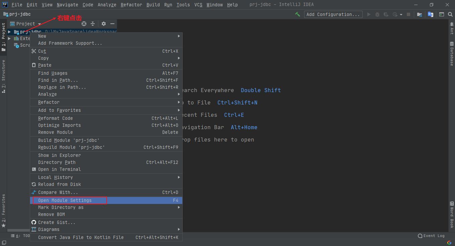Click the Stop square icon in toolbar
Screen dimensions: 455x246
point(408,14)
